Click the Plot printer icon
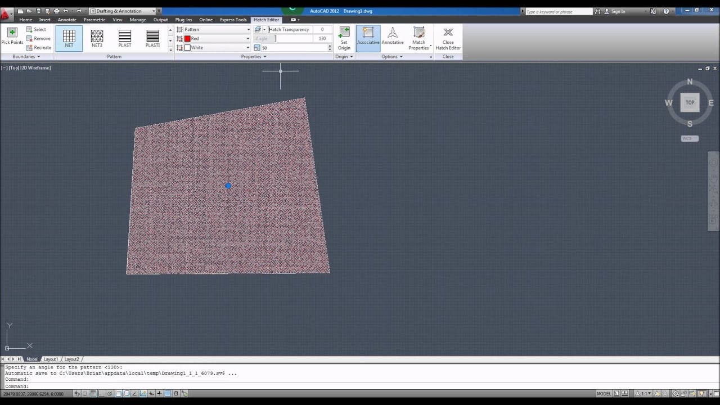Viewport: 720px width, 405px height. click(x=56, y=11)
